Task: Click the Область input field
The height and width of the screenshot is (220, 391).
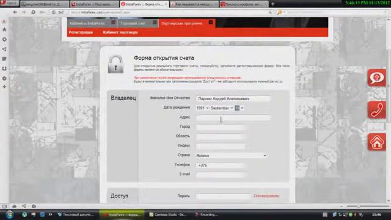Action: [221, 137]
